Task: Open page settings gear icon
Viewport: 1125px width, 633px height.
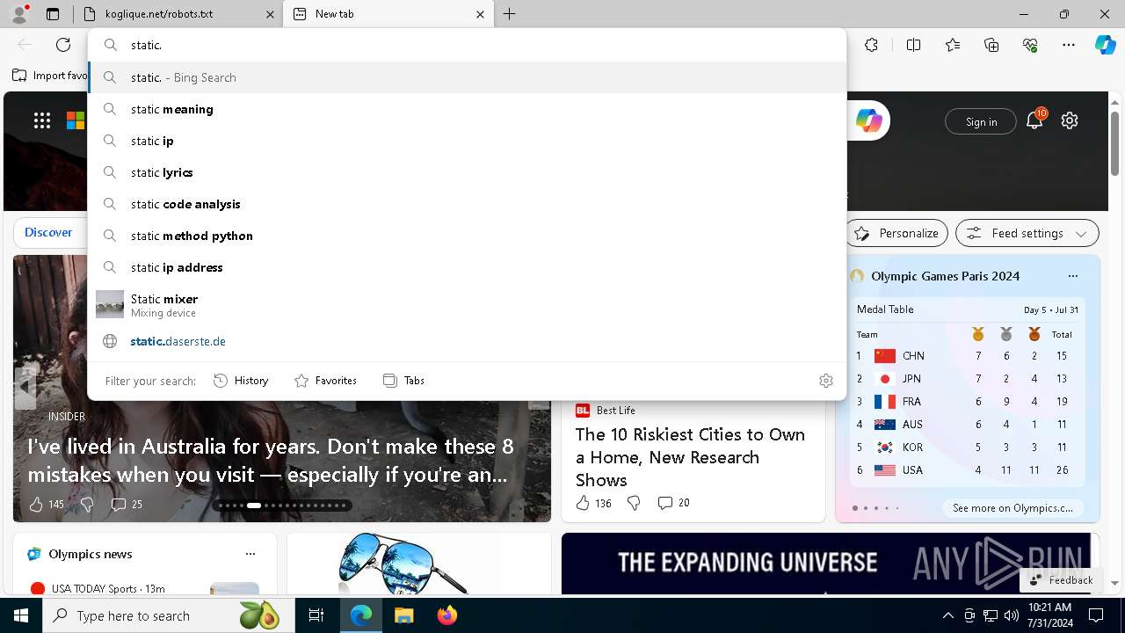Action: click(x=1070, y=120)
